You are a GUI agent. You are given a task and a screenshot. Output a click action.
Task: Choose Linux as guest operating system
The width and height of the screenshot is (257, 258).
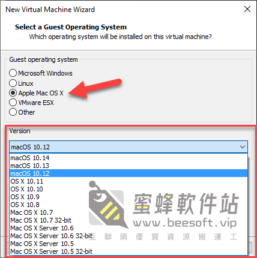click(13, 83)
